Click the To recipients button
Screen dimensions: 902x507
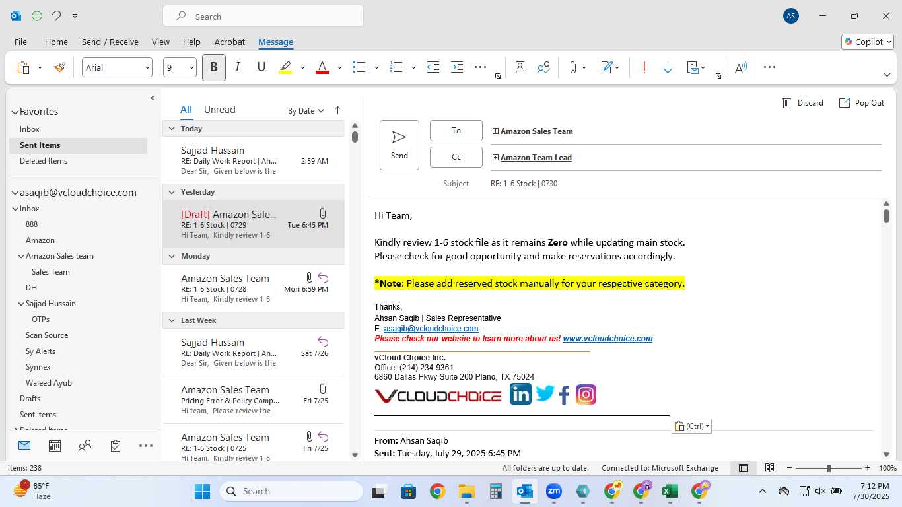(456, 131)
